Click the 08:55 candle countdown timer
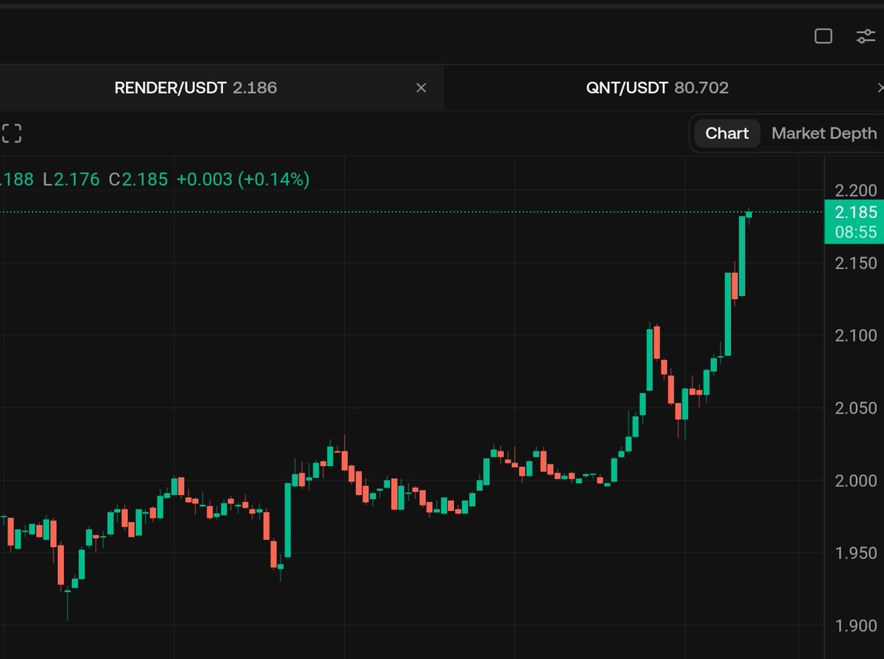 pyautogui.click(x=855, y=232)
